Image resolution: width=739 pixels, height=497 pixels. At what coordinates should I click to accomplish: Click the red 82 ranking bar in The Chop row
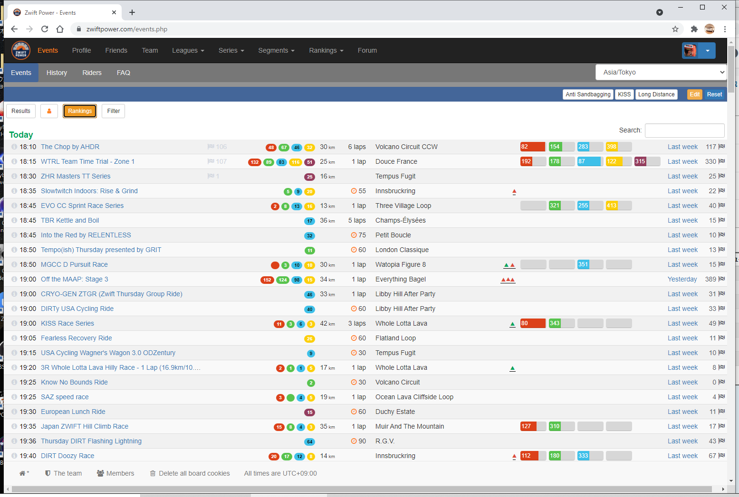pyautogui.click(x=533, y=147)
